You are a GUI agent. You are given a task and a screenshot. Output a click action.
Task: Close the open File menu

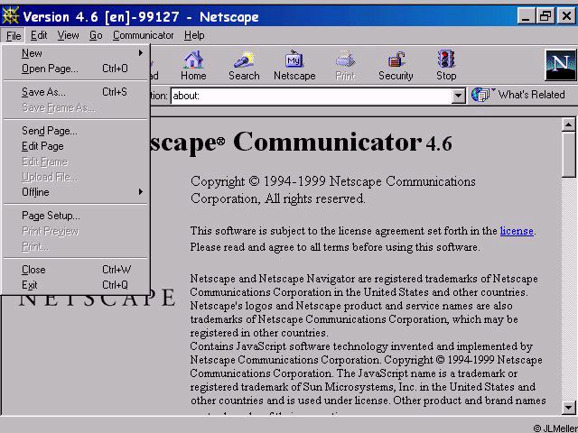[14, 36]
